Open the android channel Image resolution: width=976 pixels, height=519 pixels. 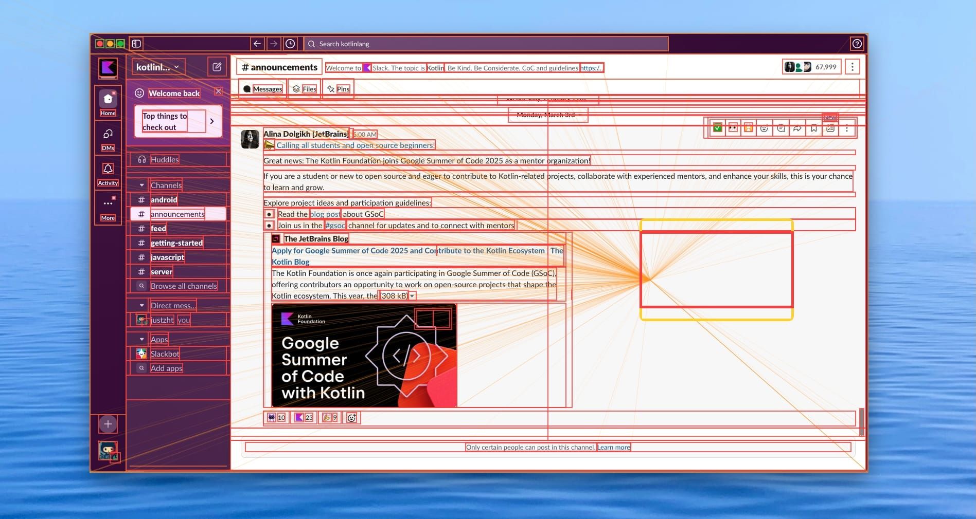(178, 199)
